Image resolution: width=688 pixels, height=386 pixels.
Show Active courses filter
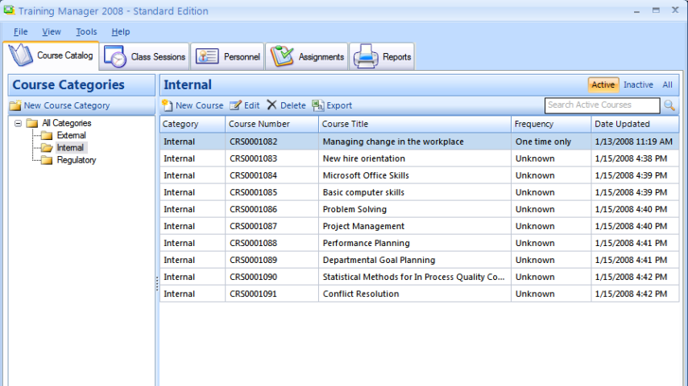pyautogui.click(x=603, y=84)
